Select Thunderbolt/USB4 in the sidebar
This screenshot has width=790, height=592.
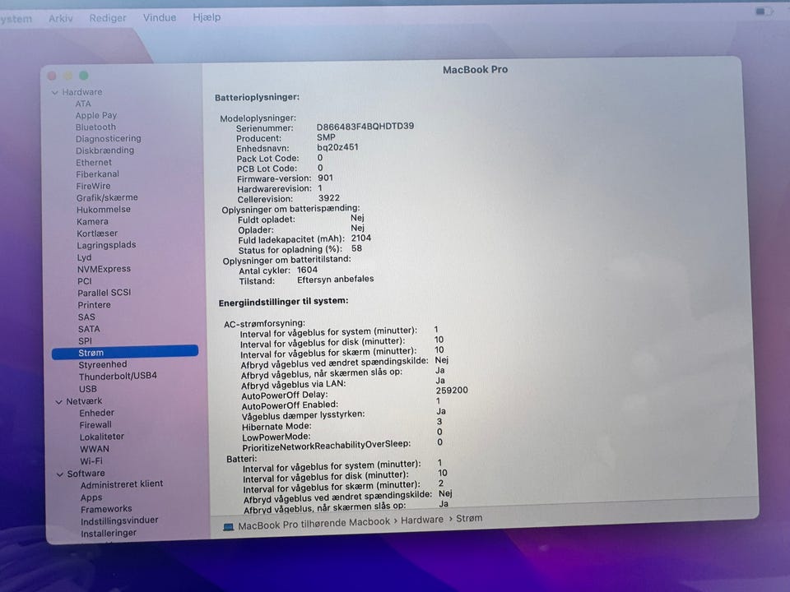click(118, 376)
